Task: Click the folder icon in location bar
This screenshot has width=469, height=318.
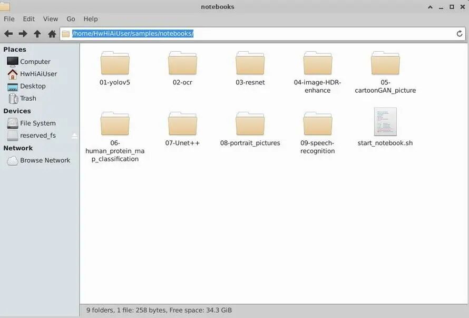Action: pyautogui.click(x=66, y=34)
